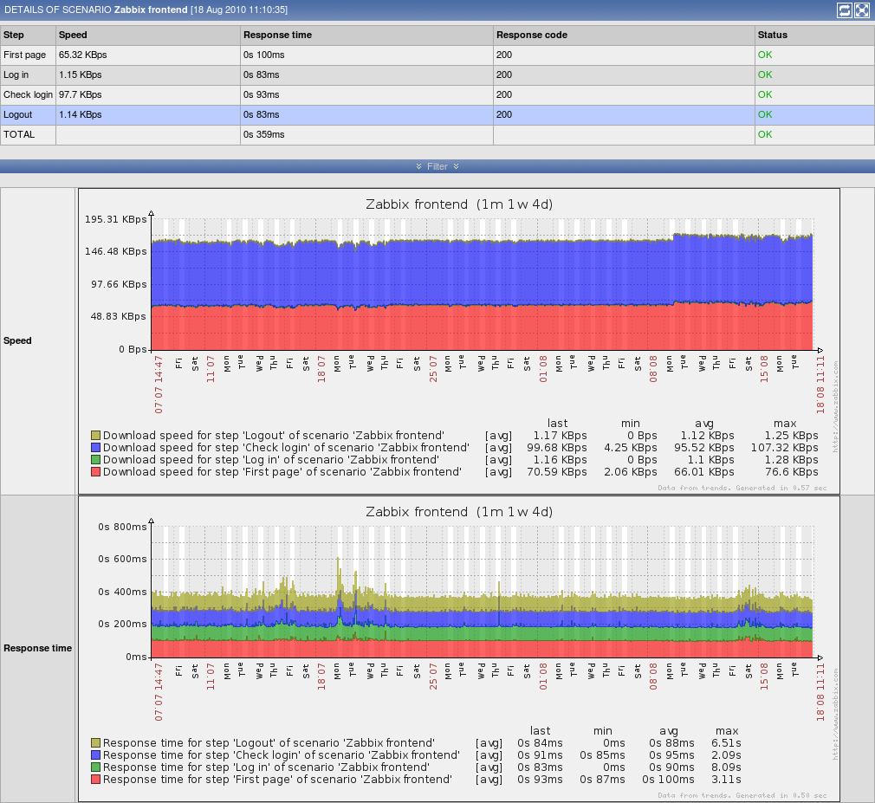Click the Speed graph plot area
This screenshot has height=803, width=875.
pos(483,285)
